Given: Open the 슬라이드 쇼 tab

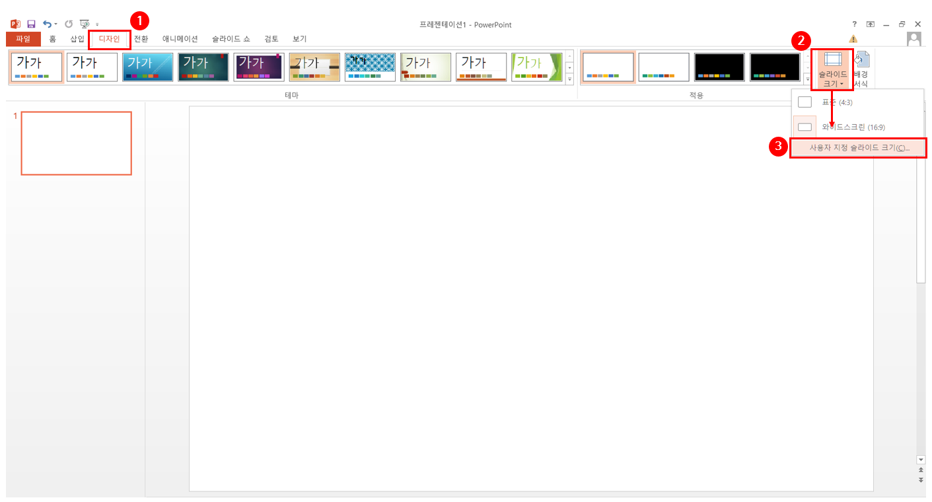Looking at the screenshot, I should (x=231, y=39).
